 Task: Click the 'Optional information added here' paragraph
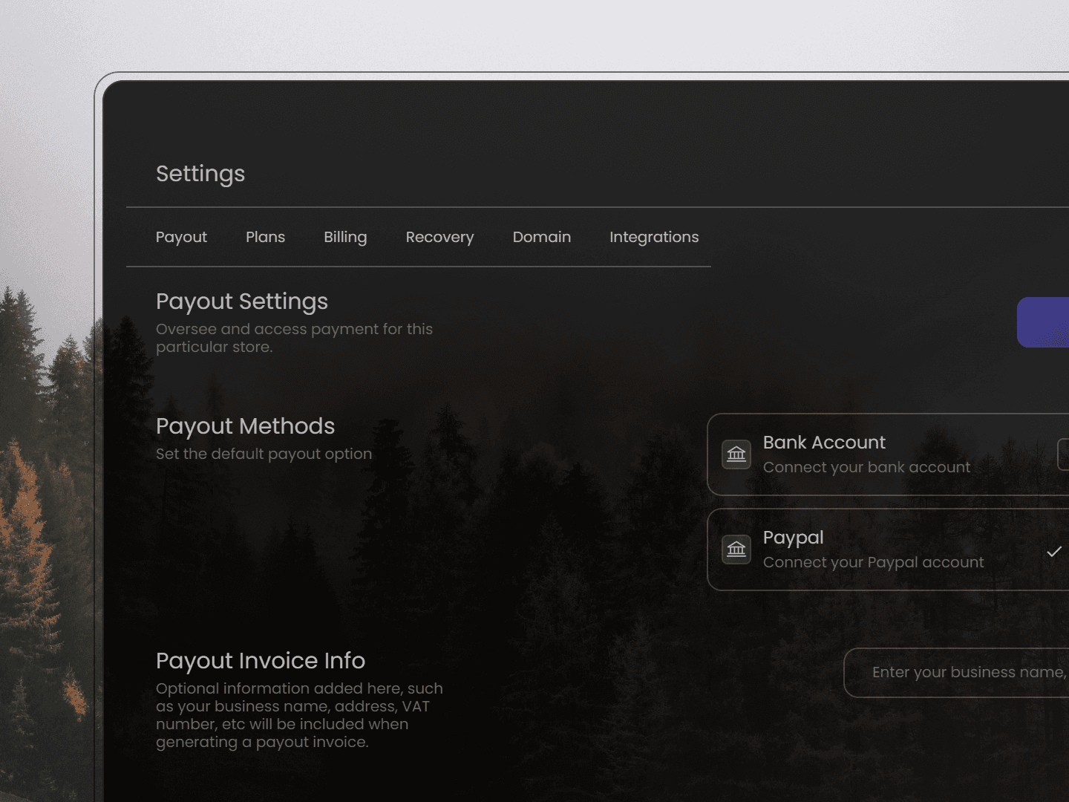(x=299, y=715)
